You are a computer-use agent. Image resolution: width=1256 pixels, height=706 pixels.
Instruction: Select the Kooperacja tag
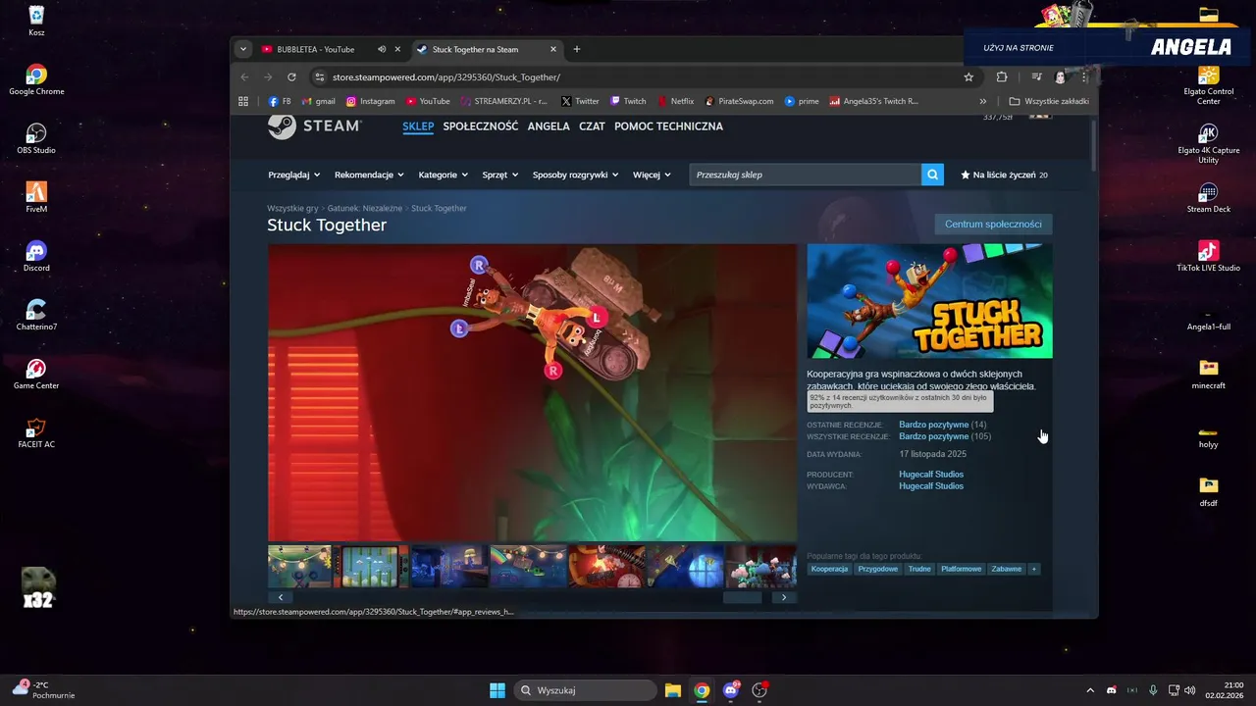[x=830, y=569]
